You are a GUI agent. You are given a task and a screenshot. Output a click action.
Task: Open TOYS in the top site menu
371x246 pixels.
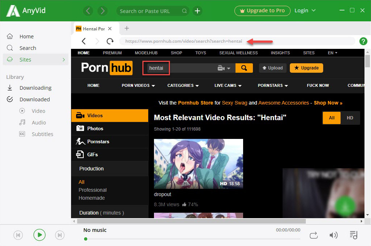(x=201, y=53)
